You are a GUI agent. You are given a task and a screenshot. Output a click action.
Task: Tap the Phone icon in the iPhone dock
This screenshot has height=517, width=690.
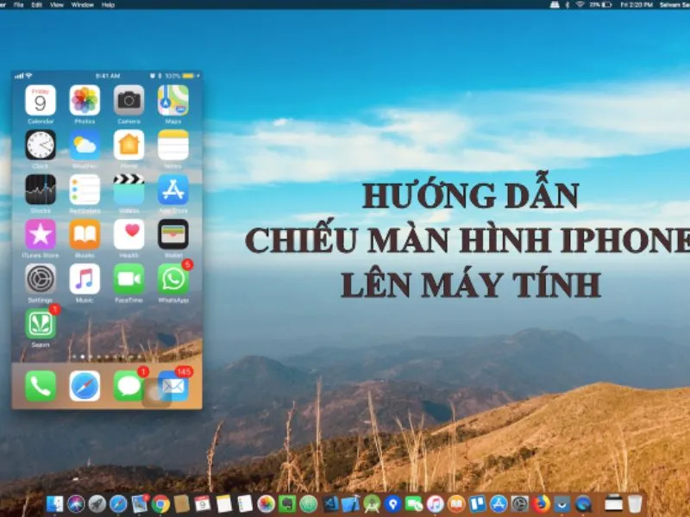coord(41,386)
